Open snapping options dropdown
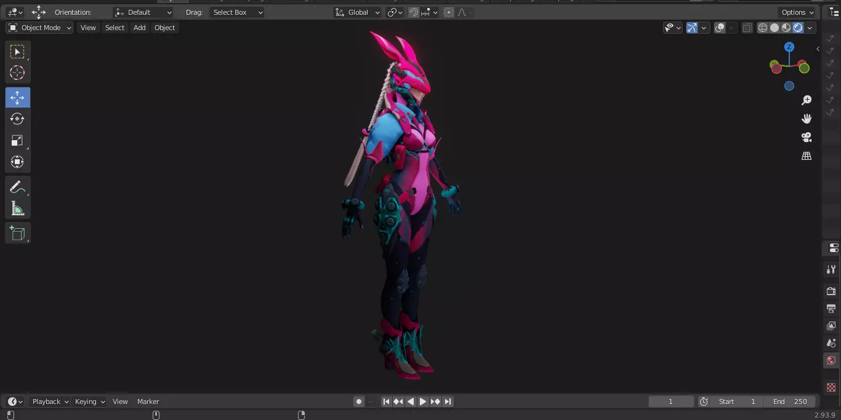Viewport: 841px width, 420px height. point(430,12)
